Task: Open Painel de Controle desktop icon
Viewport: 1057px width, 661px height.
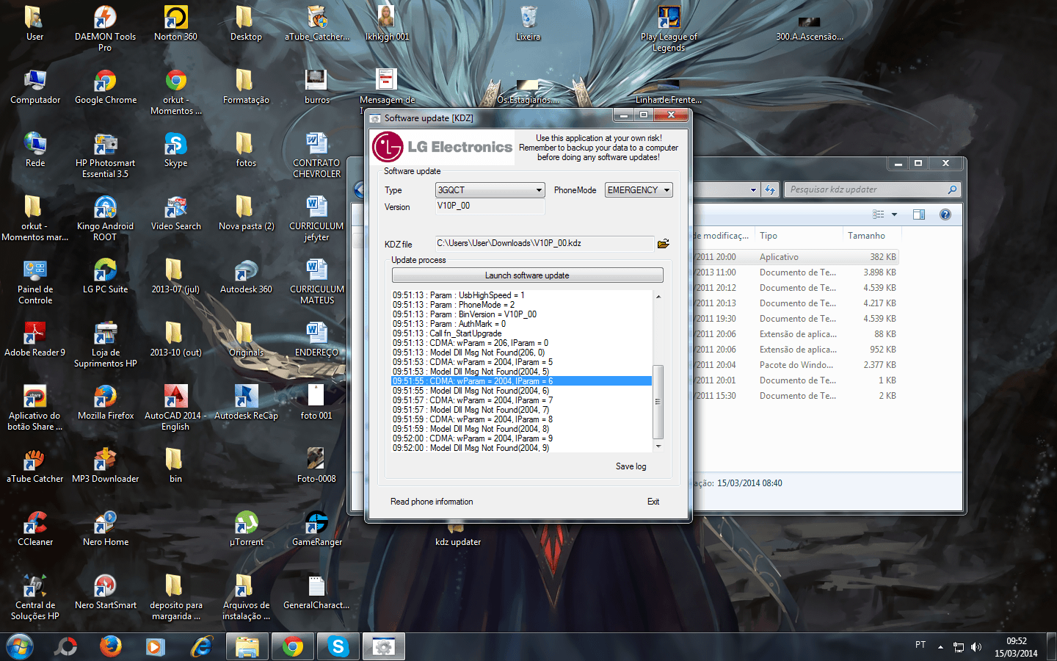Action: click(34, 281)
